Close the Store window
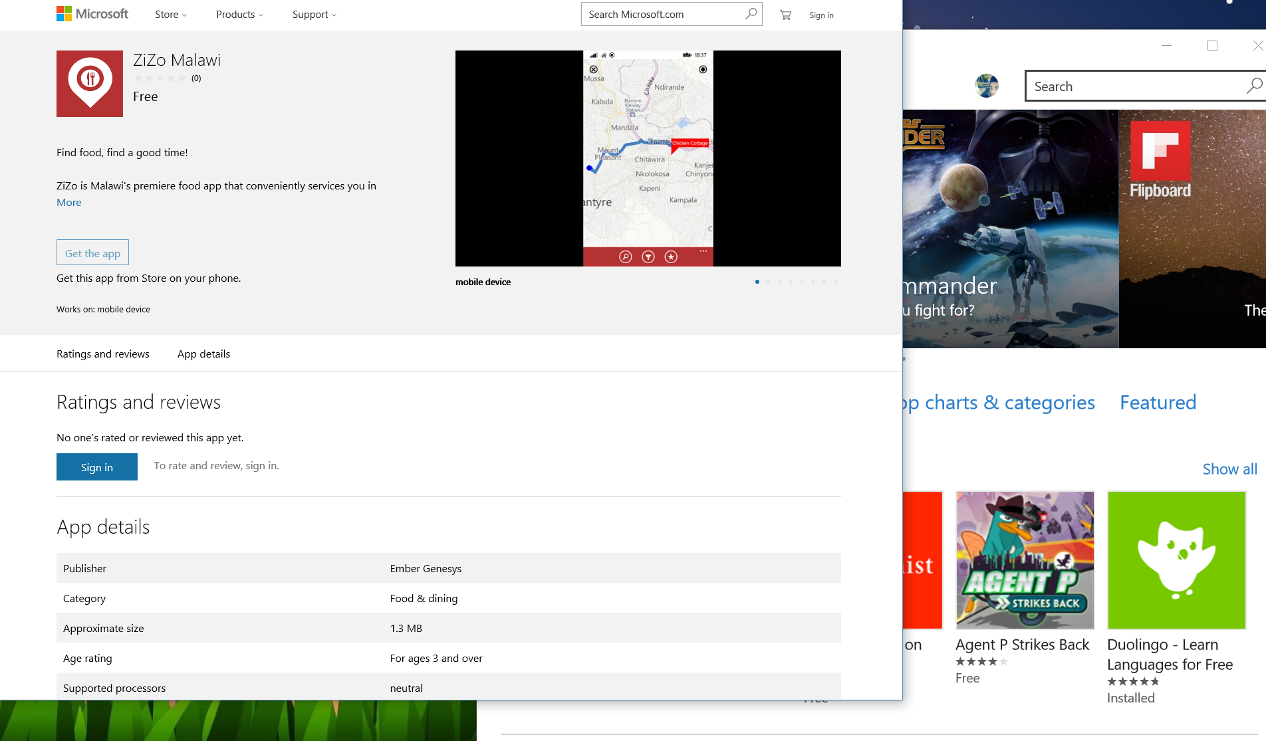Screen dimensions: 1266x741 [x=1257, y=45]
